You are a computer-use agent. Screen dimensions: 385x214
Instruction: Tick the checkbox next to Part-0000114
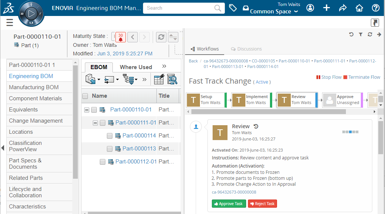(109, 136)
